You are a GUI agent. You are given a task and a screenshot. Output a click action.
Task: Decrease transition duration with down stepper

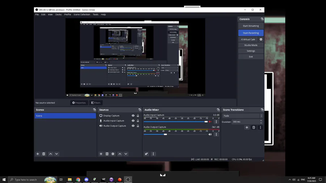pyautogui.click(x=261, y=123)
